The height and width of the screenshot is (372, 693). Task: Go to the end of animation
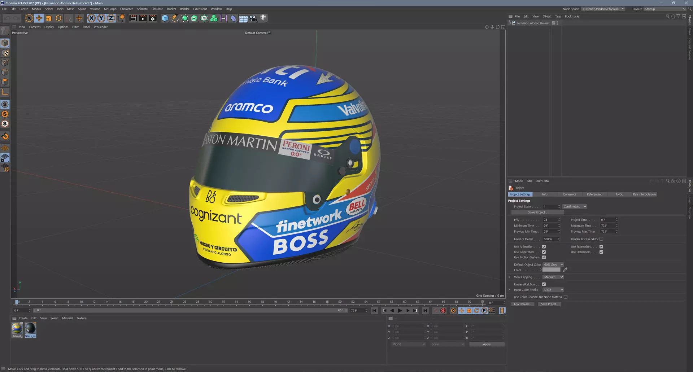coord(425,311)
